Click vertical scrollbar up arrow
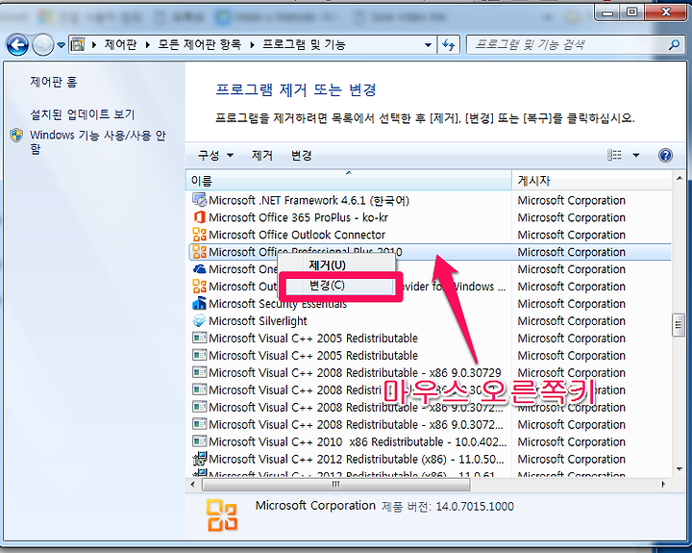The width and height of the screenshot is (692, 553). [x=680, y=179]
